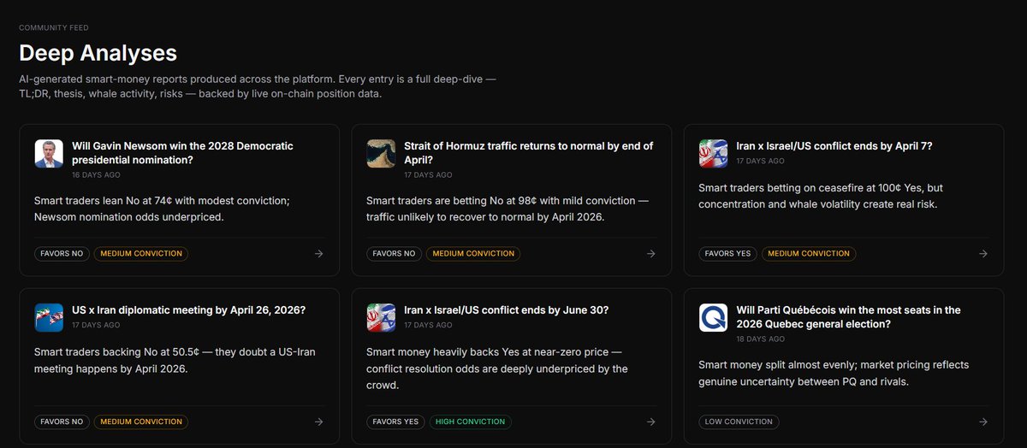1027x448 pixels.
Task: Click the High Conviction tag
Action: 469,421
